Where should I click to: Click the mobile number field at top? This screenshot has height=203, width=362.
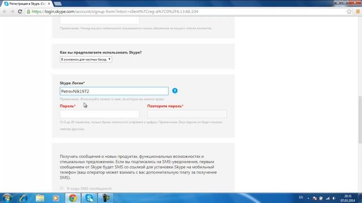[100, 20]
